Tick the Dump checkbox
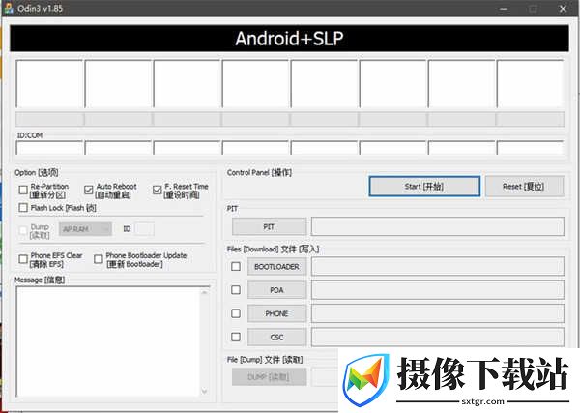This screenshot has height=413, width=580. click(x=23, y=230)
